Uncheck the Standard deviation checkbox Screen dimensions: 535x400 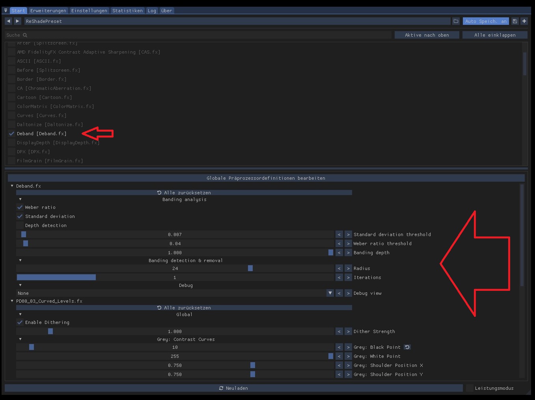point(20,216)
